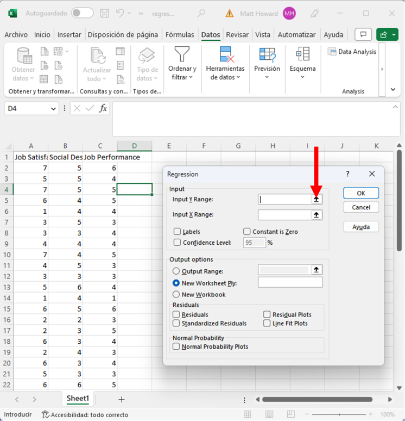
Task: Expand the Previsión dropdown
Action: point(267,64)
